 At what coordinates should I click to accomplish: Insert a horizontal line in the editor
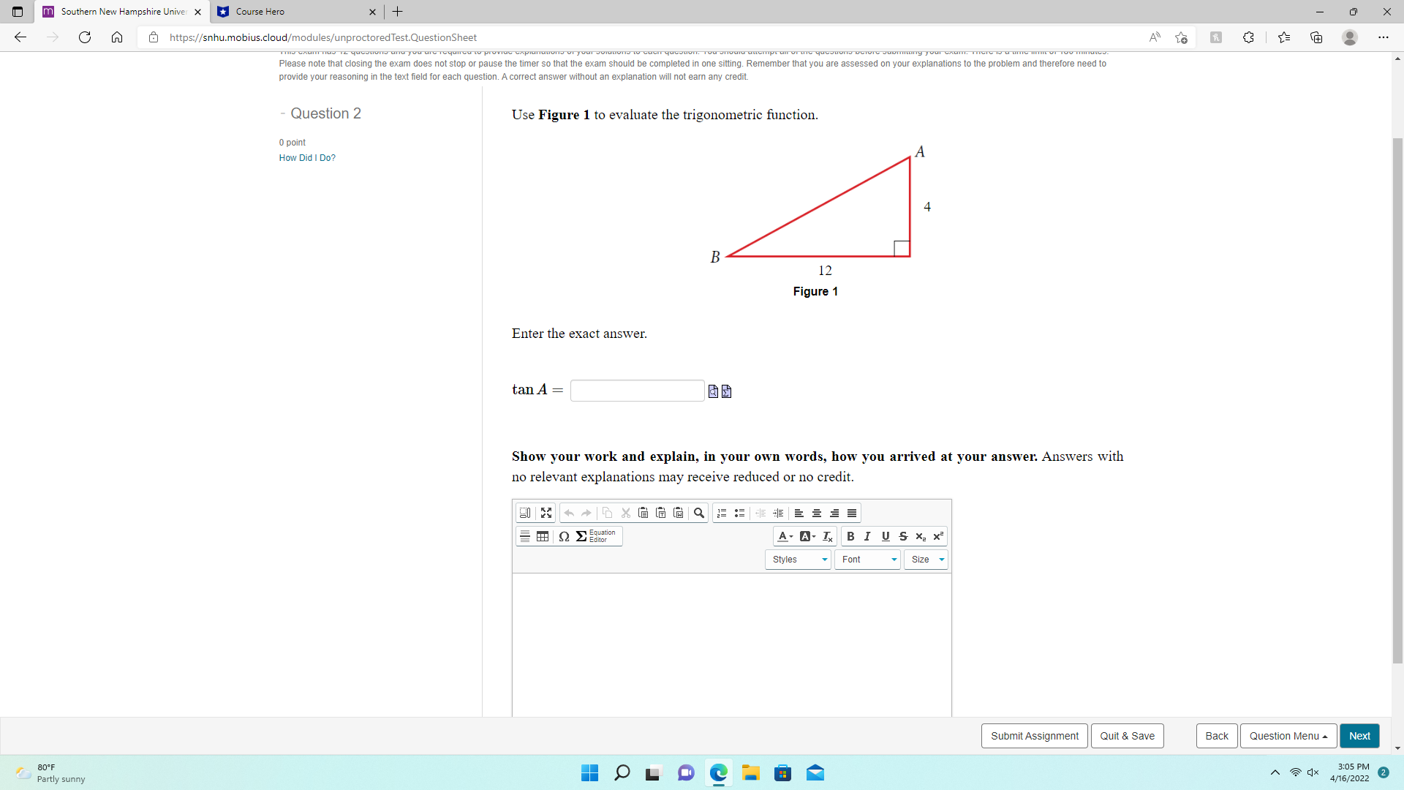point(524,536)
